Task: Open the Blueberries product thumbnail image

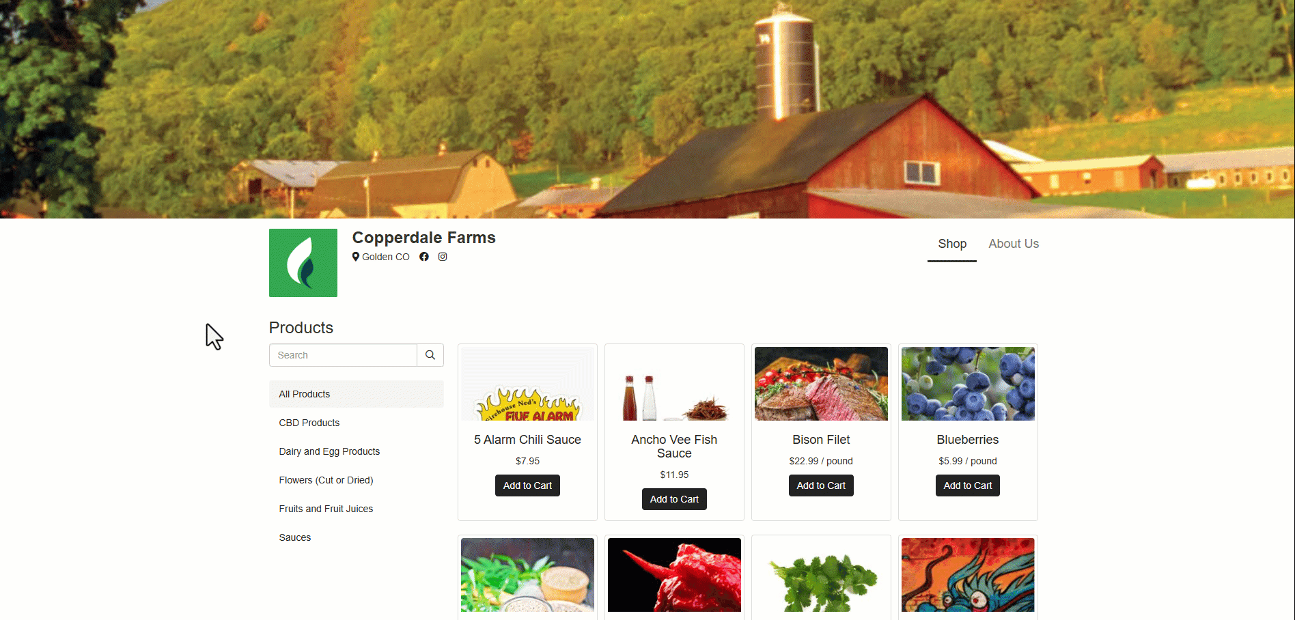Action: (968, 384)
